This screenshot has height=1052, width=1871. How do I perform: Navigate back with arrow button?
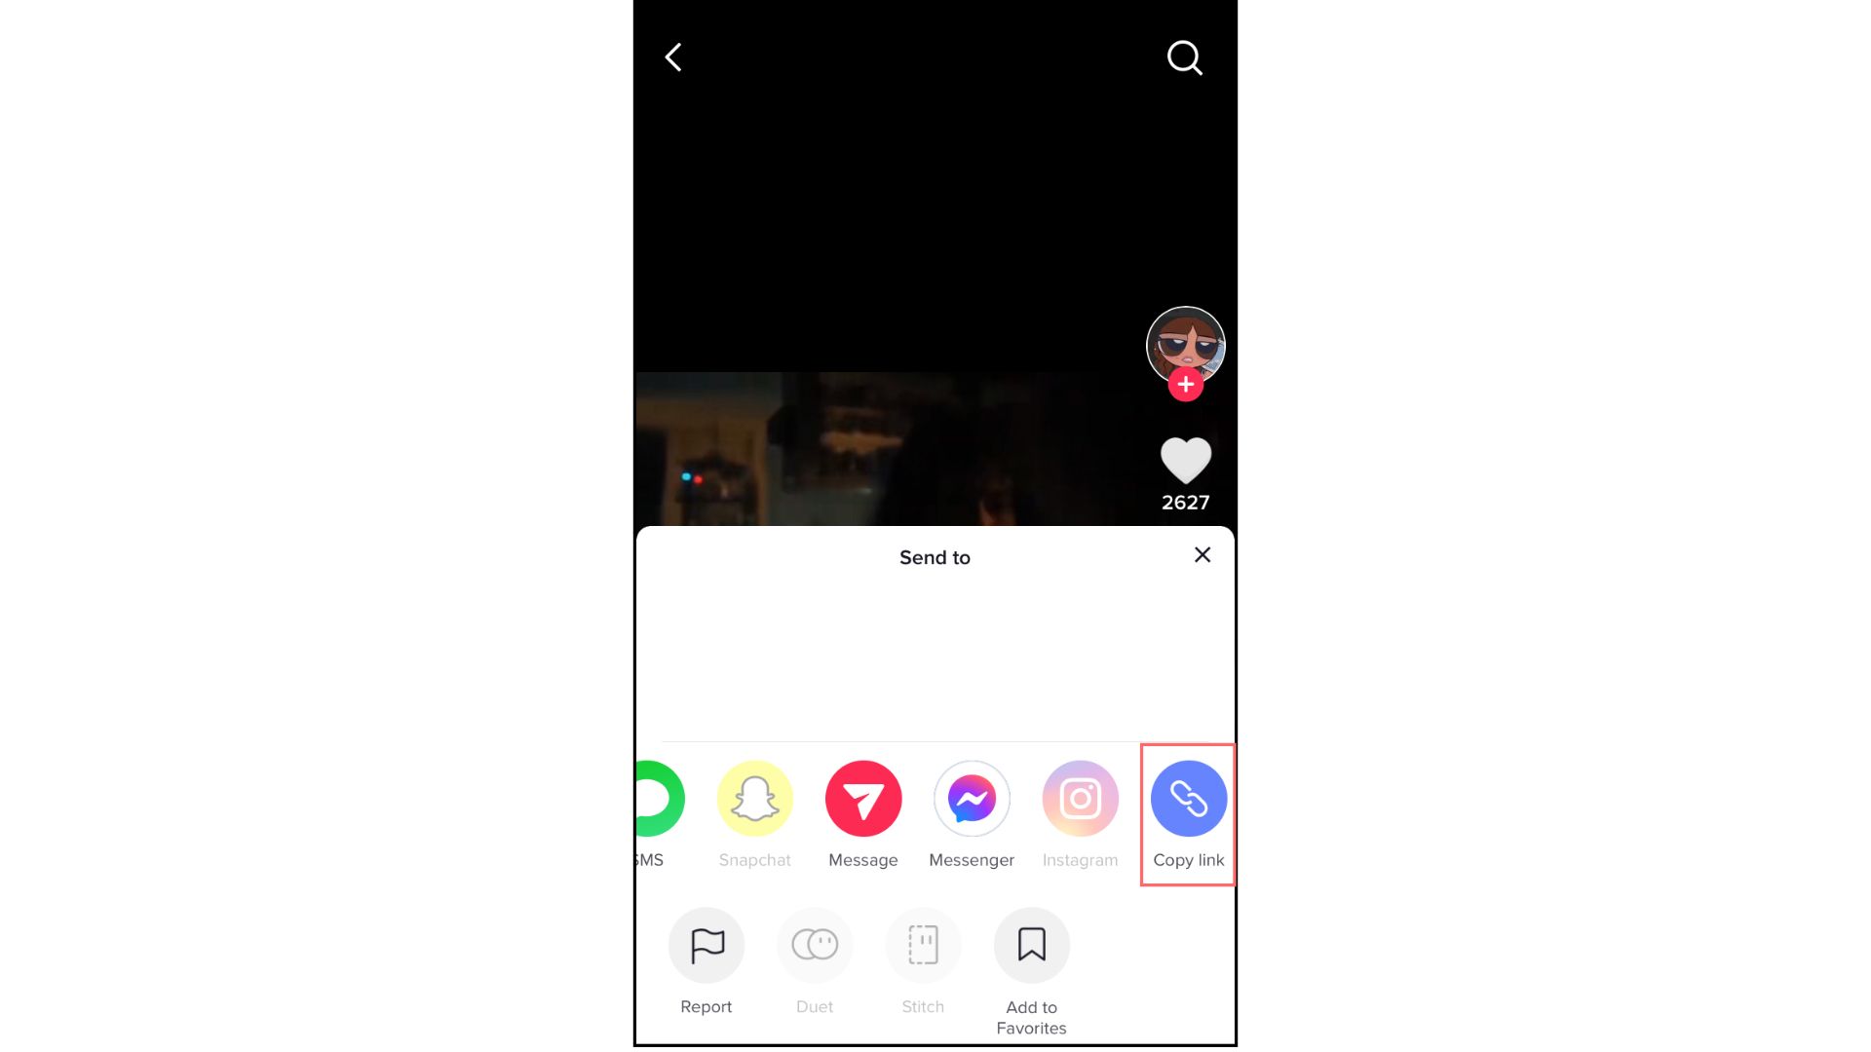coord(673,56)
